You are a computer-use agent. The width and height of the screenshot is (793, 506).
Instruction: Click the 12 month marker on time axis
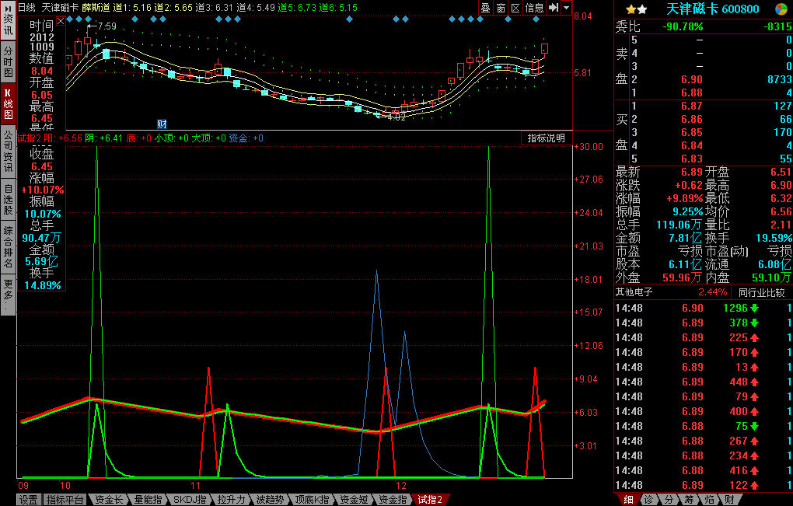pos(401,486)
